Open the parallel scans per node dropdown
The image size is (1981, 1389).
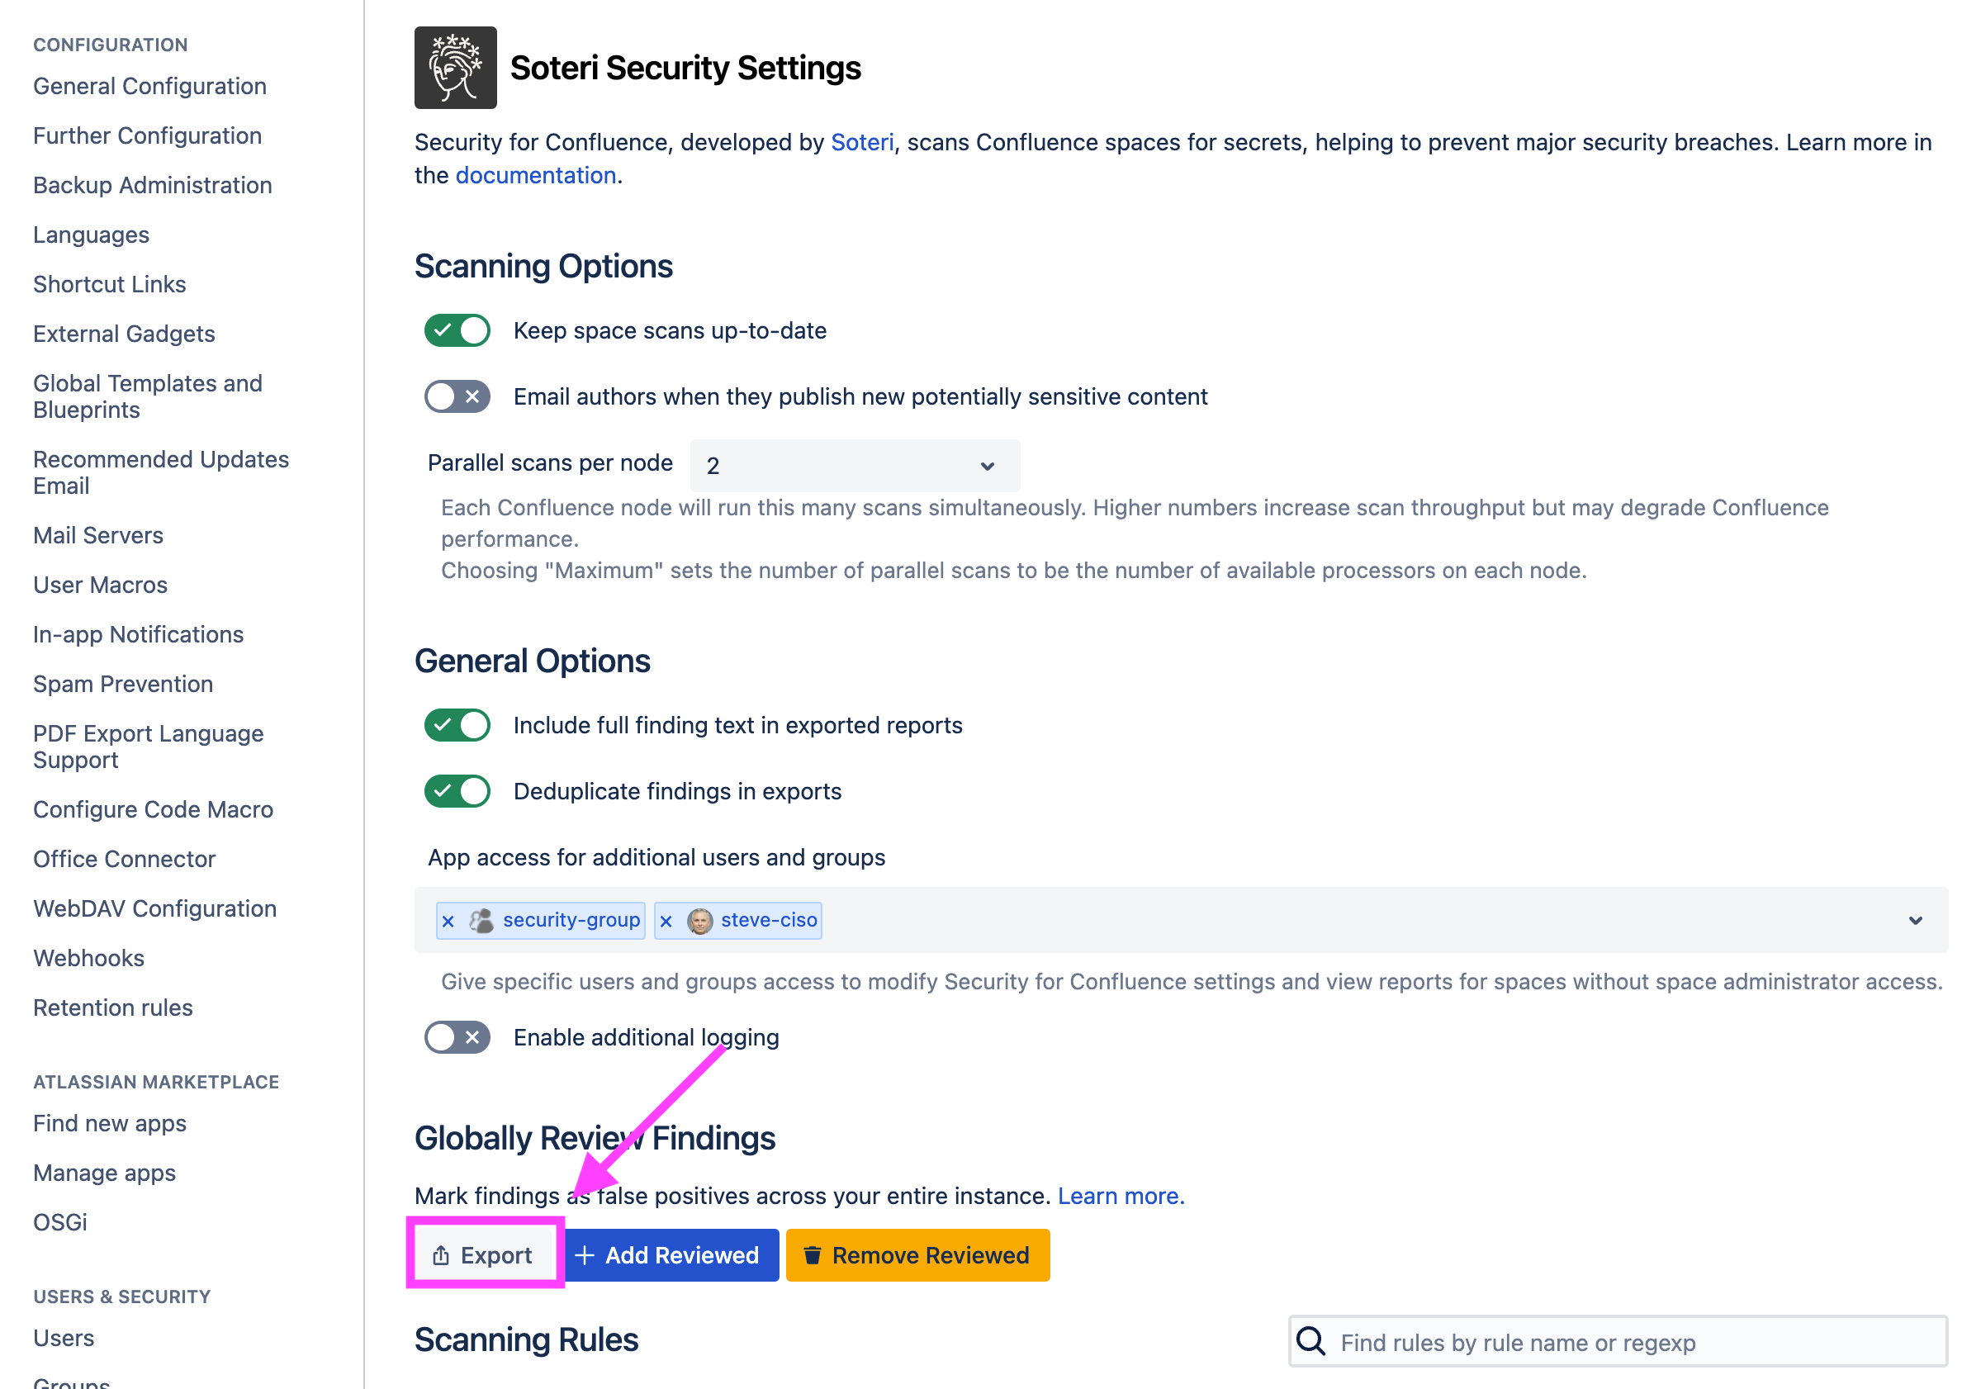click(x=853, y=465)
